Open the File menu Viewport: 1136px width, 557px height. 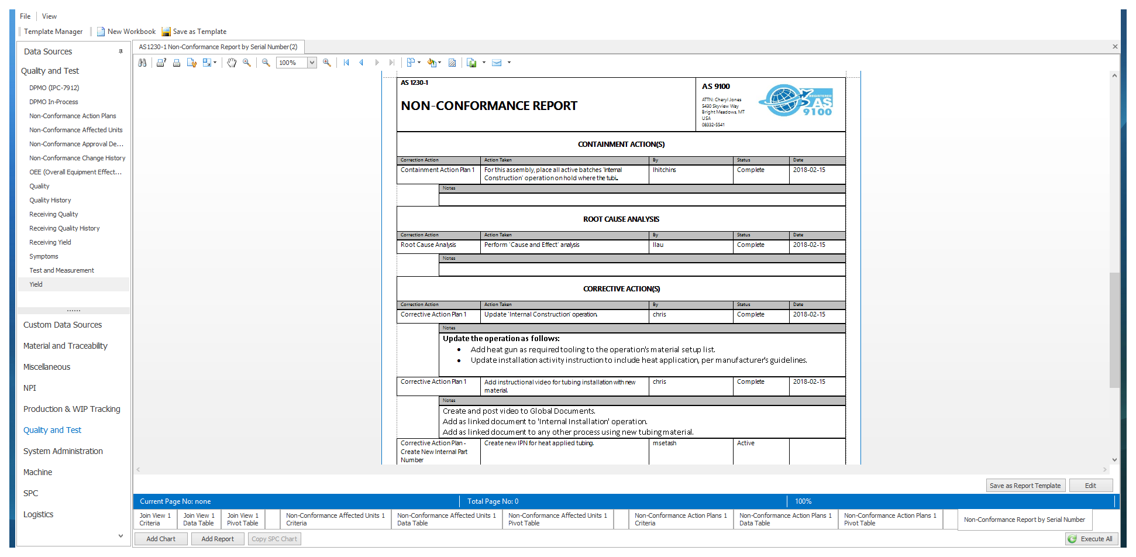tap(25, 16)
